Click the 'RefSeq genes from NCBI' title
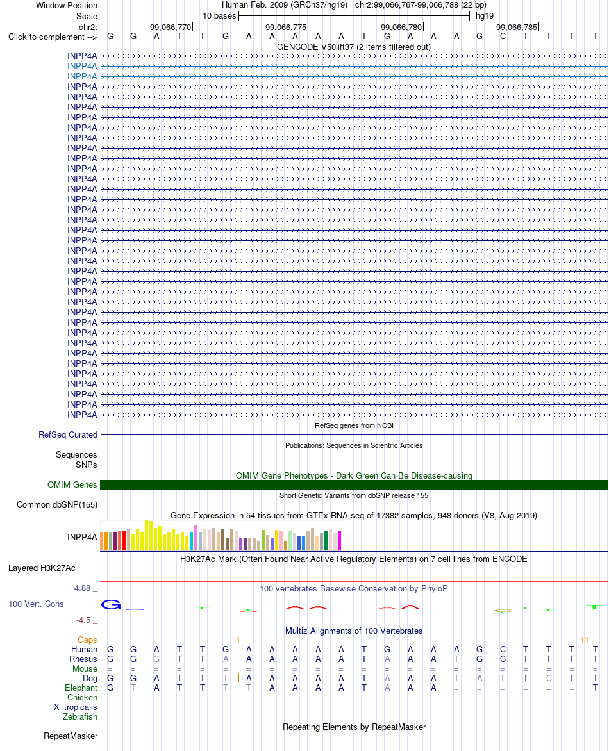Screen dimensions: 609x751 [354, 425]
